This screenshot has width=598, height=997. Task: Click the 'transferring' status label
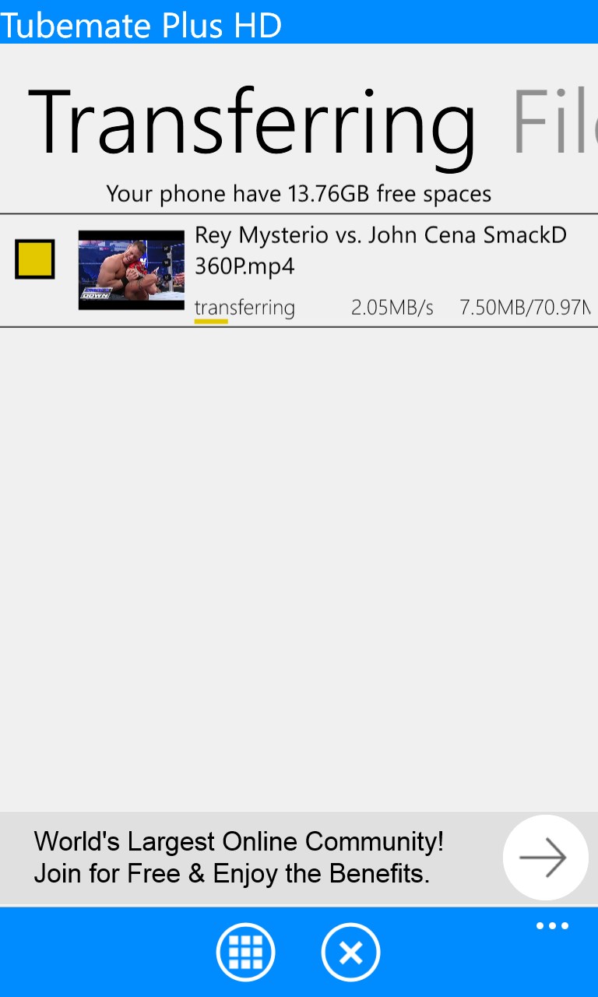[x=244, y=308]
